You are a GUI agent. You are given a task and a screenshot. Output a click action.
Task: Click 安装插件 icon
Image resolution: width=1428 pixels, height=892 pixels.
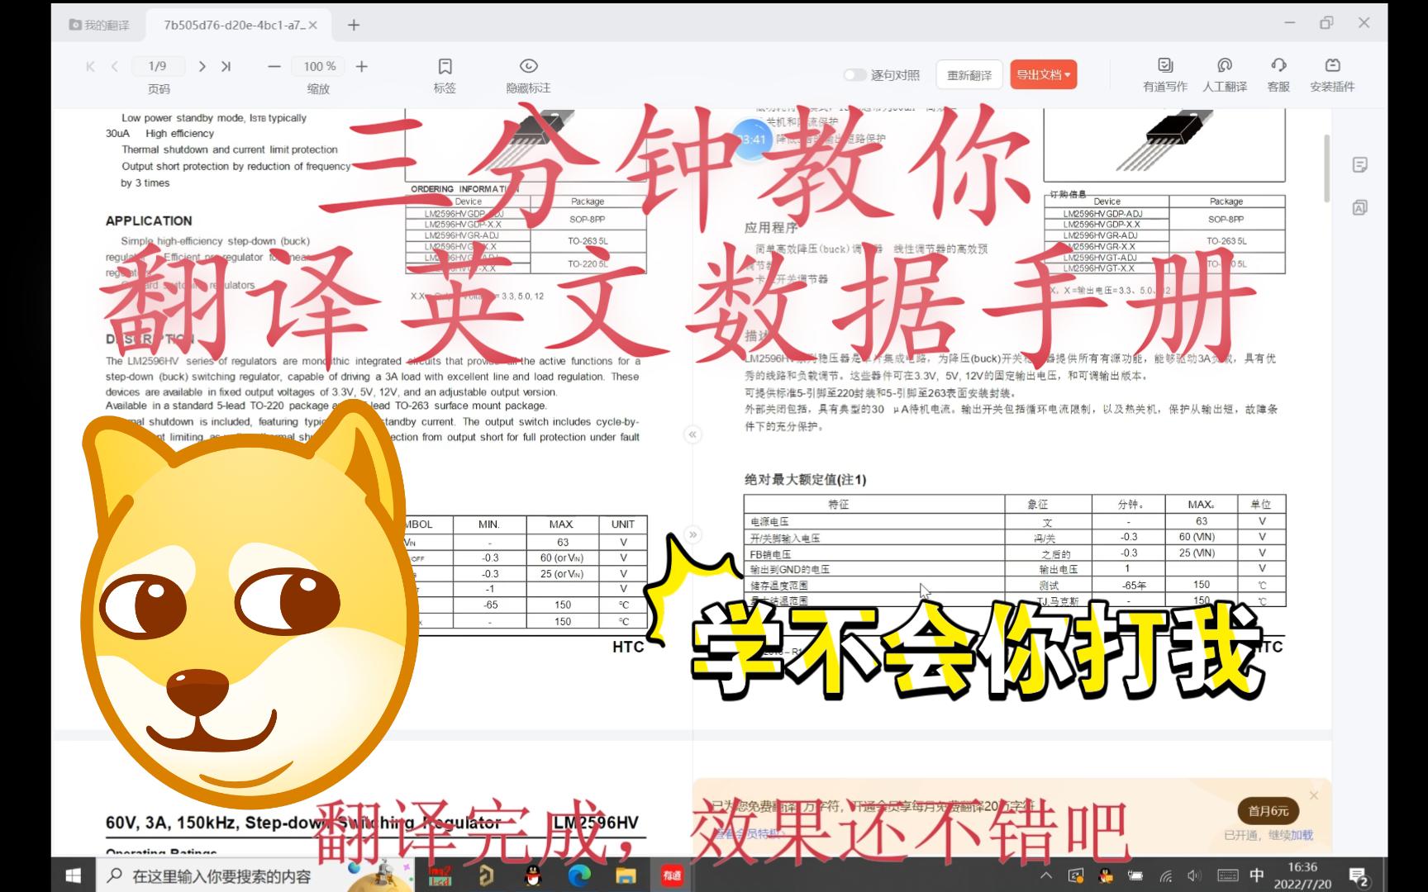(1332, 74)
